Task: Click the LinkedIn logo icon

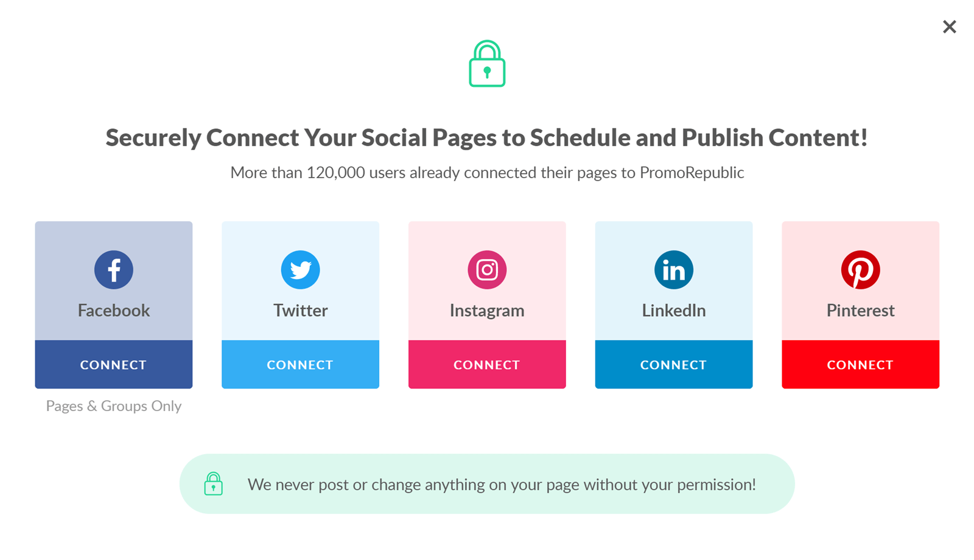Action: point(674,270)
